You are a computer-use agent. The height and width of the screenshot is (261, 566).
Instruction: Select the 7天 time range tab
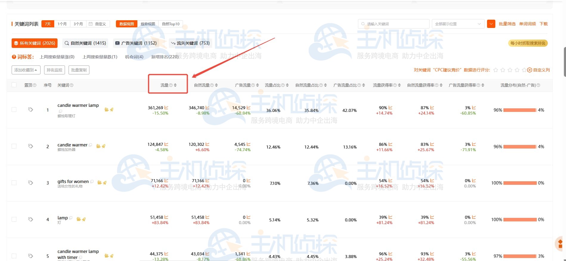tap(48, 24)
